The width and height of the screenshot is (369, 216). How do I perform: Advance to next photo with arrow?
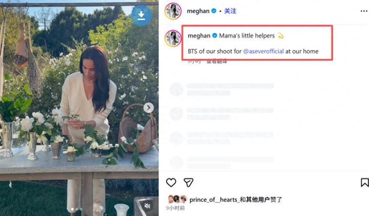coord(149,108)
